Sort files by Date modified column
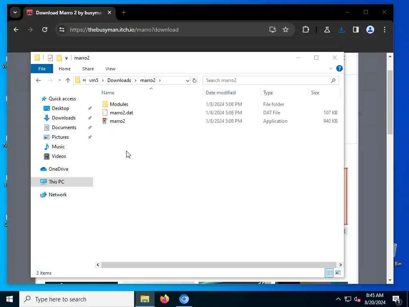This screenshot has width=409, height=307. 220,93
